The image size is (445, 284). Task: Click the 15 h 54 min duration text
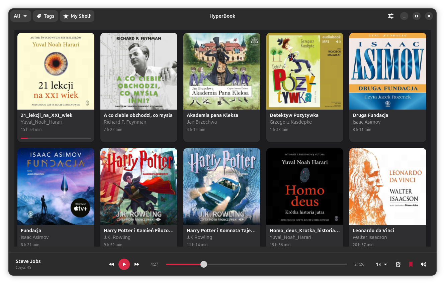pos(31,129)
